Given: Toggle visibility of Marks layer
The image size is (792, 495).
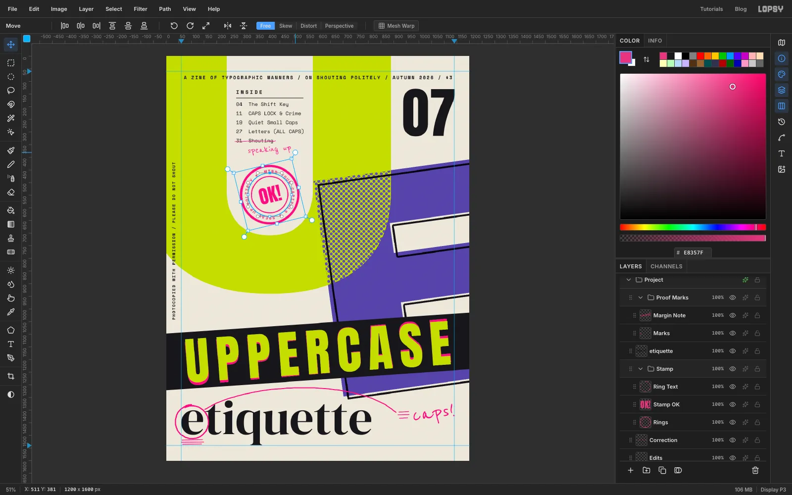Looking at the screenshot, I should click(733, 333).
